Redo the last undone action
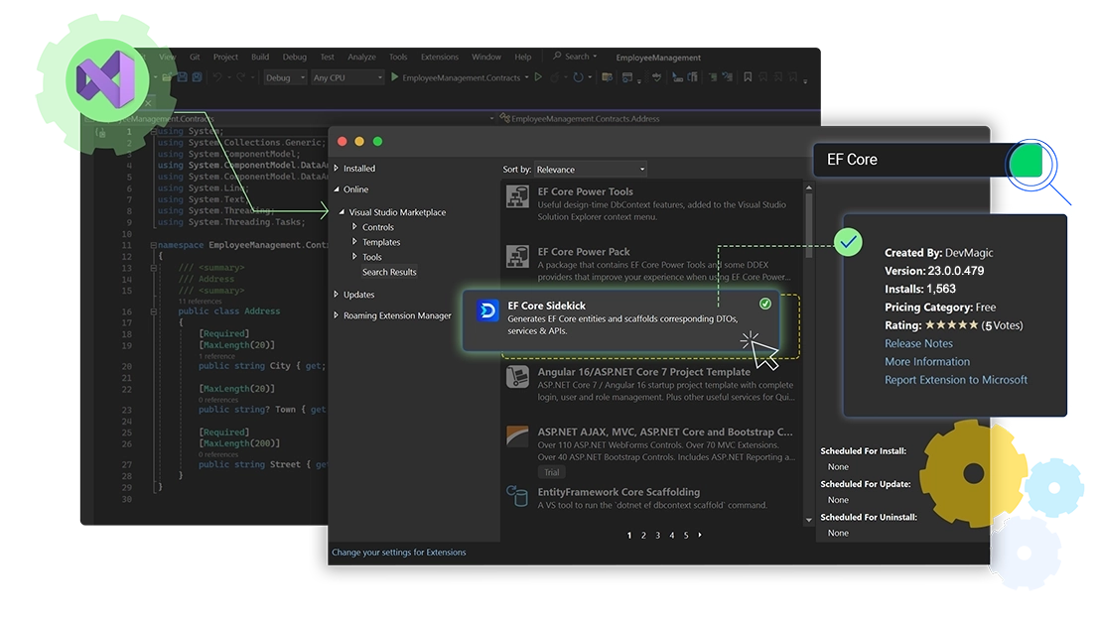The image size is (1099, 618). pyautogui.click(x=241, y=77)
